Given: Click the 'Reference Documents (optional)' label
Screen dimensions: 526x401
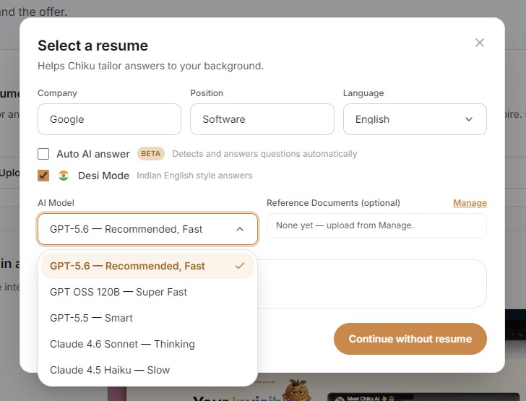Looking at the screenshot, I should (x=333, y=203).
